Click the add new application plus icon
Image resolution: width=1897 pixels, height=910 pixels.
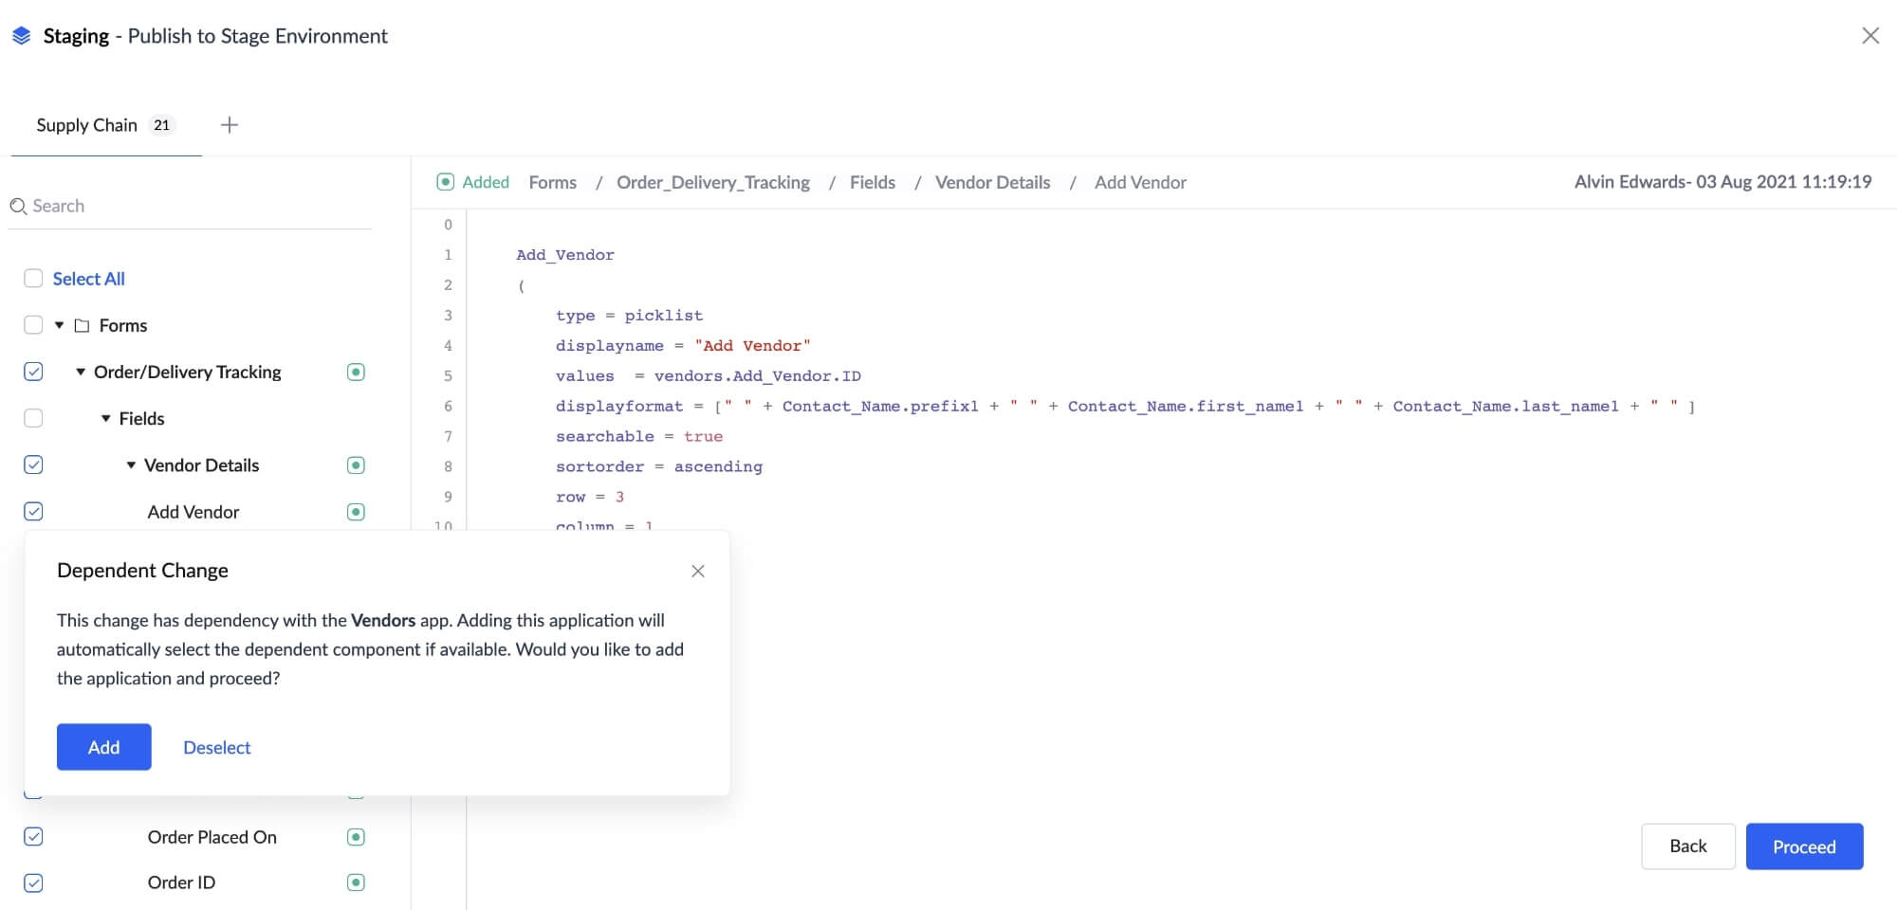coord(229,125)
